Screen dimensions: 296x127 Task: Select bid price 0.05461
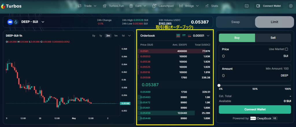145,108
